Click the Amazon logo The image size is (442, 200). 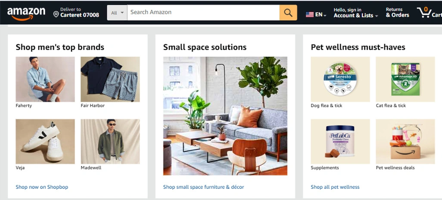click(26, 13)
